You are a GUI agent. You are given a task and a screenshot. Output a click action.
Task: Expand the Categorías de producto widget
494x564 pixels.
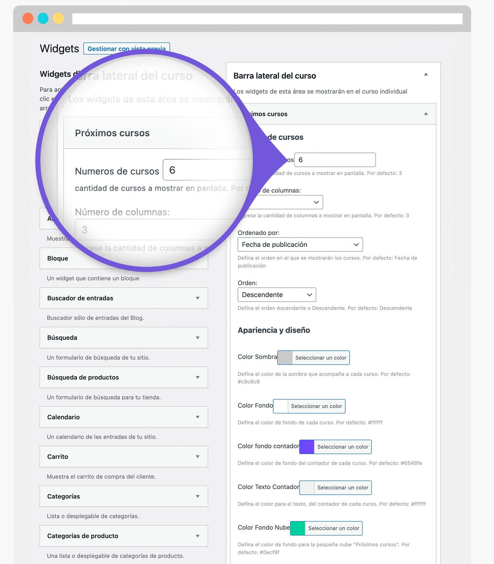198,536
